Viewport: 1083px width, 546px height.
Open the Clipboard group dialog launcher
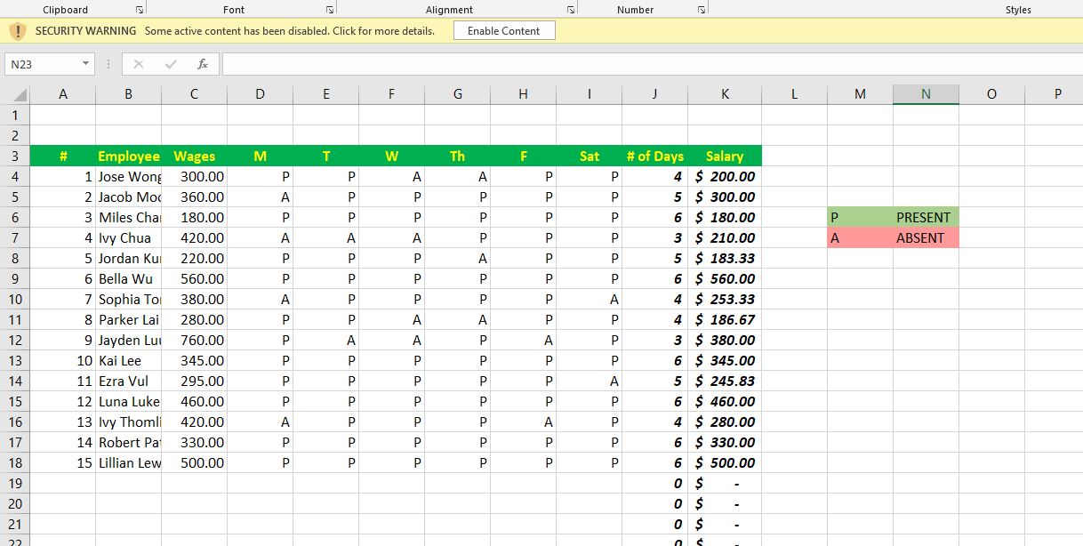(x=140, y=10)
